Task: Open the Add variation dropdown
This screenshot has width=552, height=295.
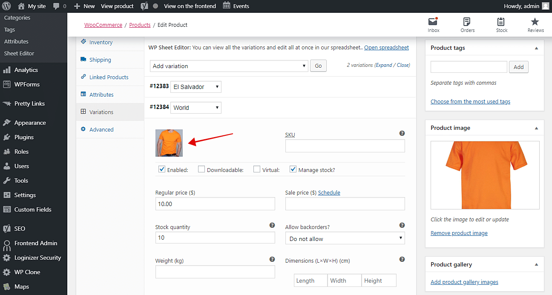Action: pyautogui.click(x=229, y=66)
